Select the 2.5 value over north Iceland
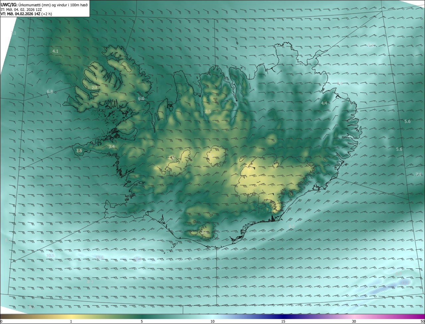The height and width of the screenshot is (324, 425). (x=208, y=111)
